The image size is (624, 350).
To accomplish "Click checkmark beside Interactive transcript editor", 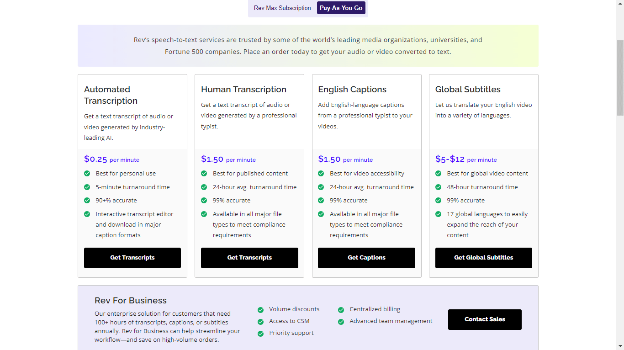I will [x=87, y=214].
